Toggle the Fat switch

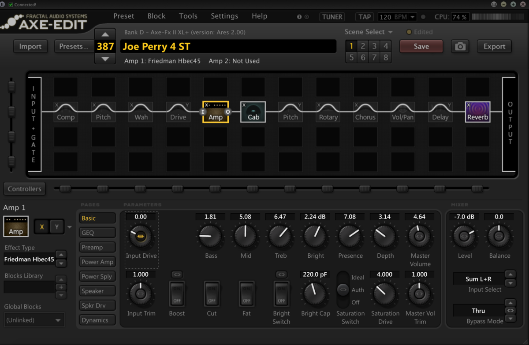[246, 294]
